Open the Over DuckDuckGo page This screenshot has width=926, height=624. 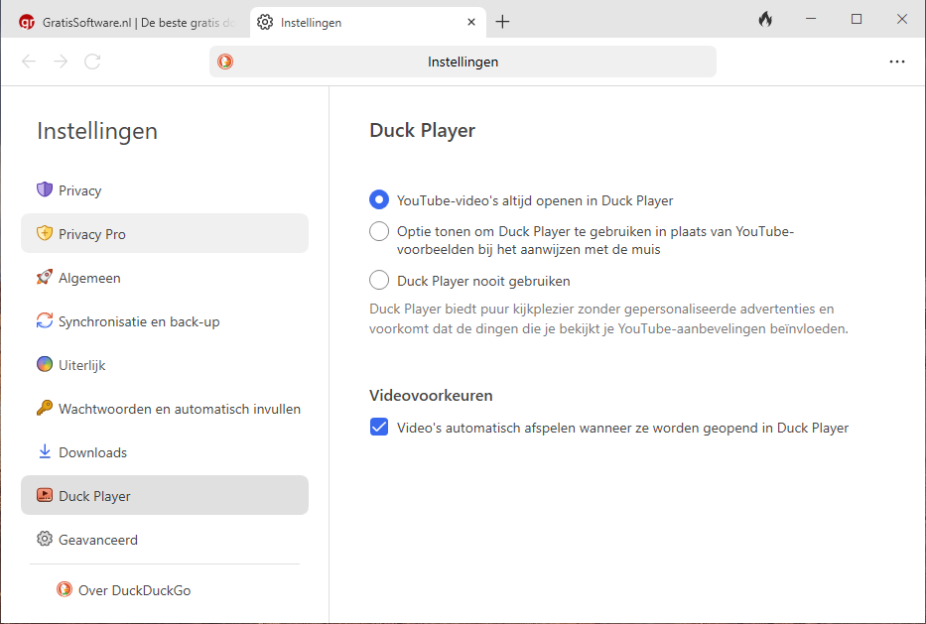pos(133,590)
